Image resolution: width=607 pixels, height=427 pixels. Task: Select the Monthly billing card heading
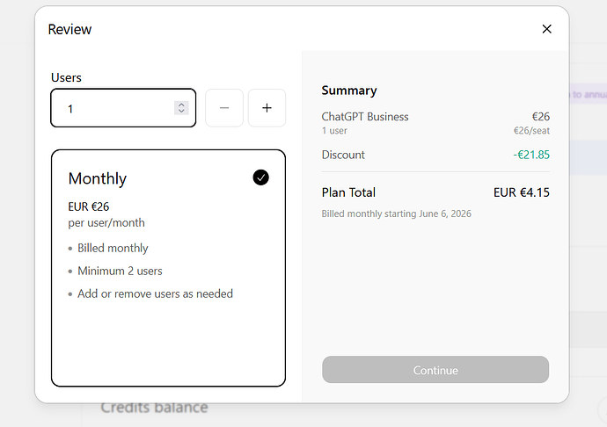tap(98, 178)
